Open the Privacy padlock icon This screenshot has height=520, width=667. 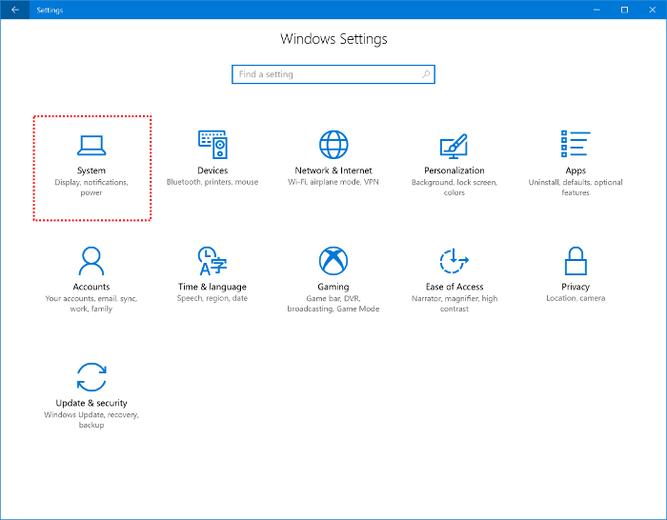tap(576, 261)
